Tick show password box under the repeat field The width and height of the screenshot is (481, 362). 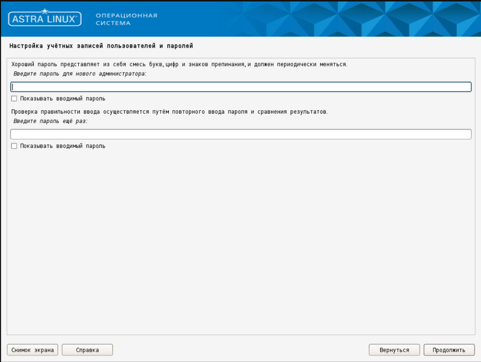[14, 146]
